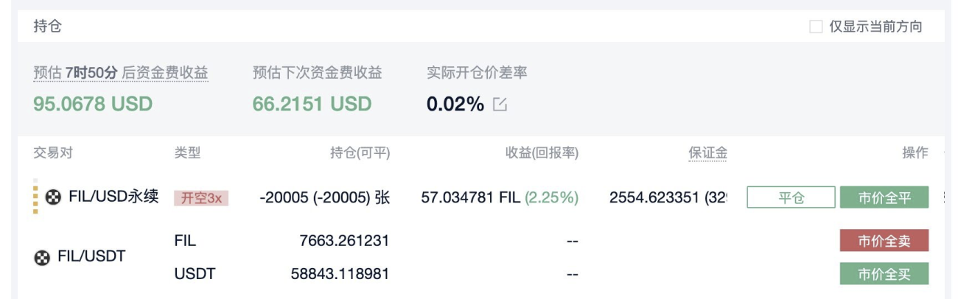This screenshot has width=958, height=299.
Task: Open the 持仓 panel tab
Action: [x=47, y=27]
